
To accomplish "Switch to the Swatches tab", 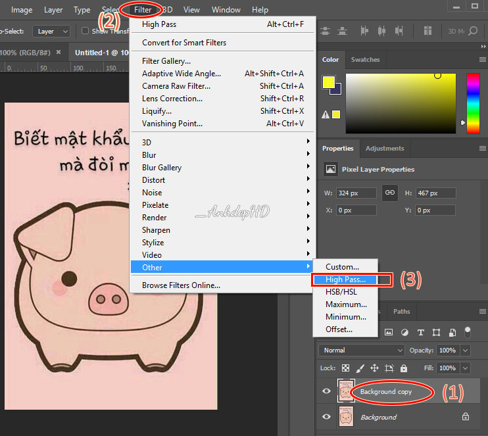I will pos(366,59).
